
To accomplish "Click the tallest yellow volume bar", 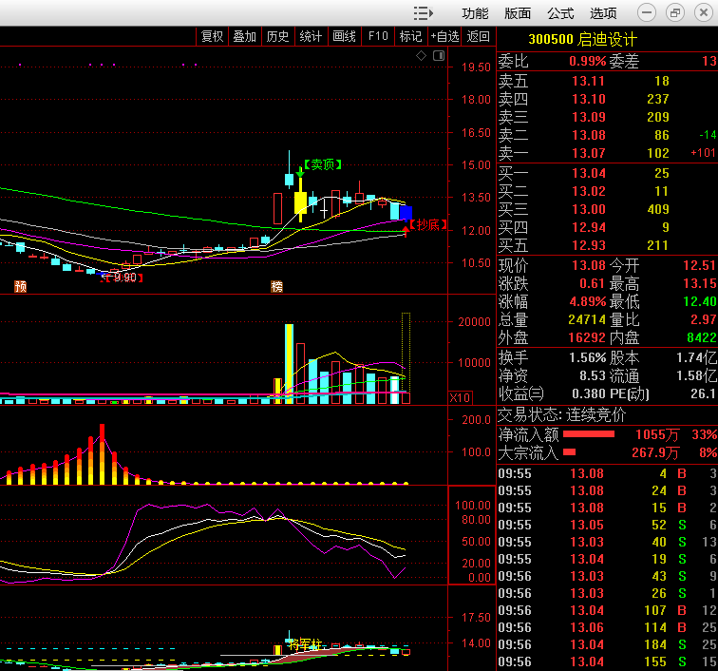I will pyautogui.click(x=289, y=364).
